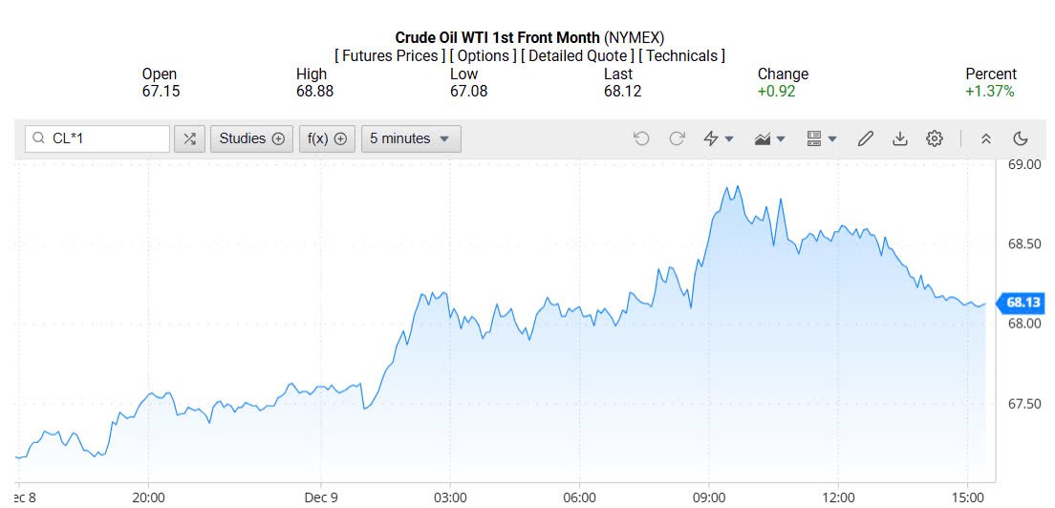Open the chart templates dropdown
1055x508 pixels.
[822, 139]
